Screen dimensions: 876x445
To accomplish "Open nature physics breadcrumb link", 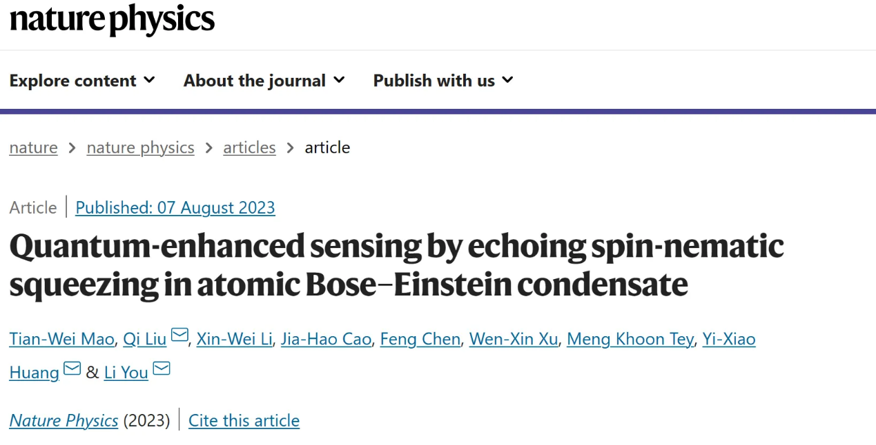I will [140, 147].
